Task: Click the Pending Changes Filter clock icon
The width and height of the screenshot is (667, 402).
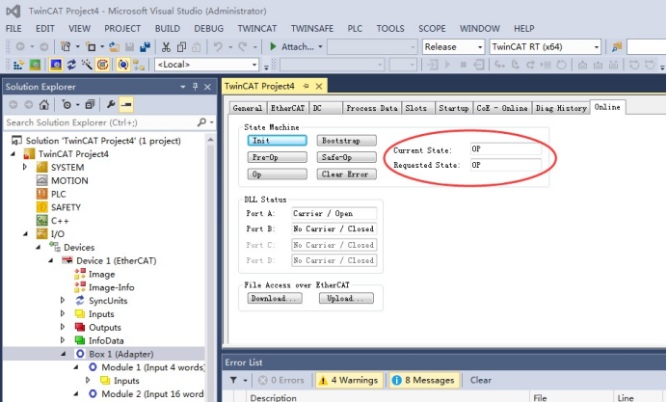Action: tap(67, 105)
